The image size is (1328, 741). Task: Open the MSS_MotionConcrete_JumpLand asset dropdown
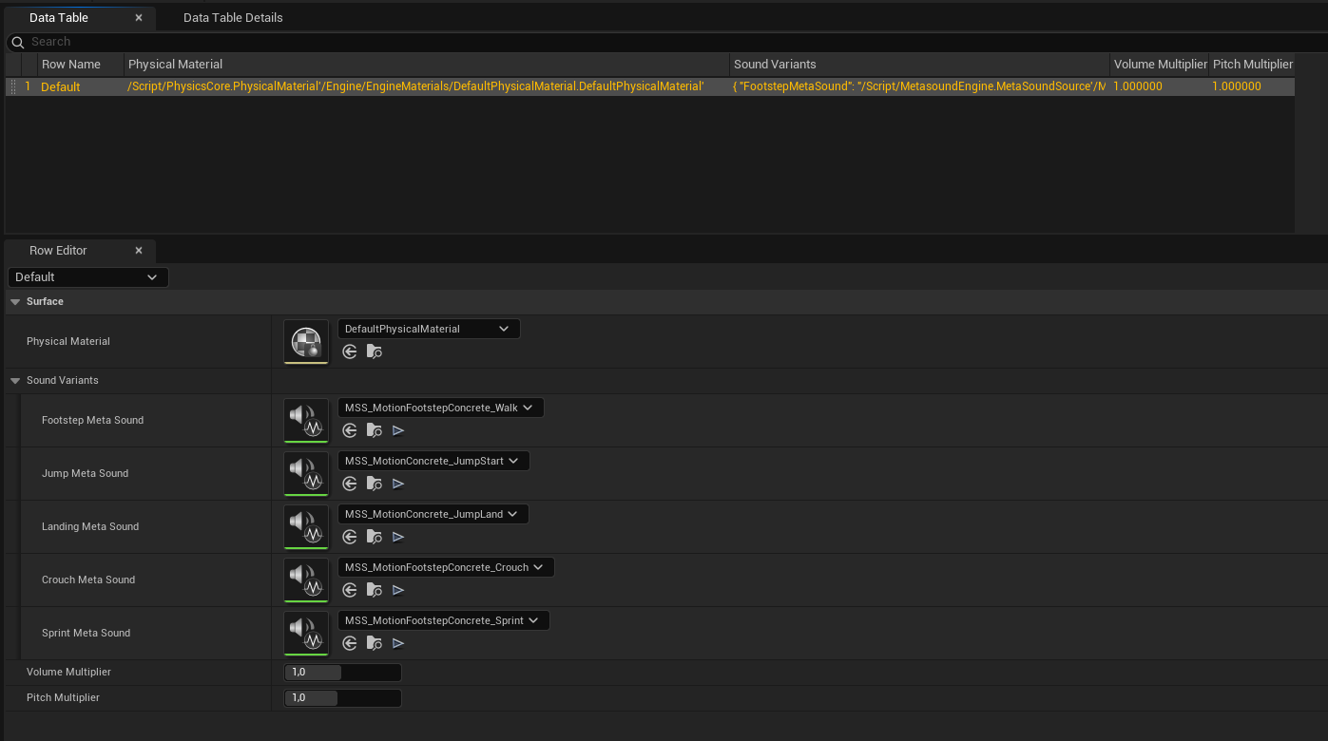point(433,514)
